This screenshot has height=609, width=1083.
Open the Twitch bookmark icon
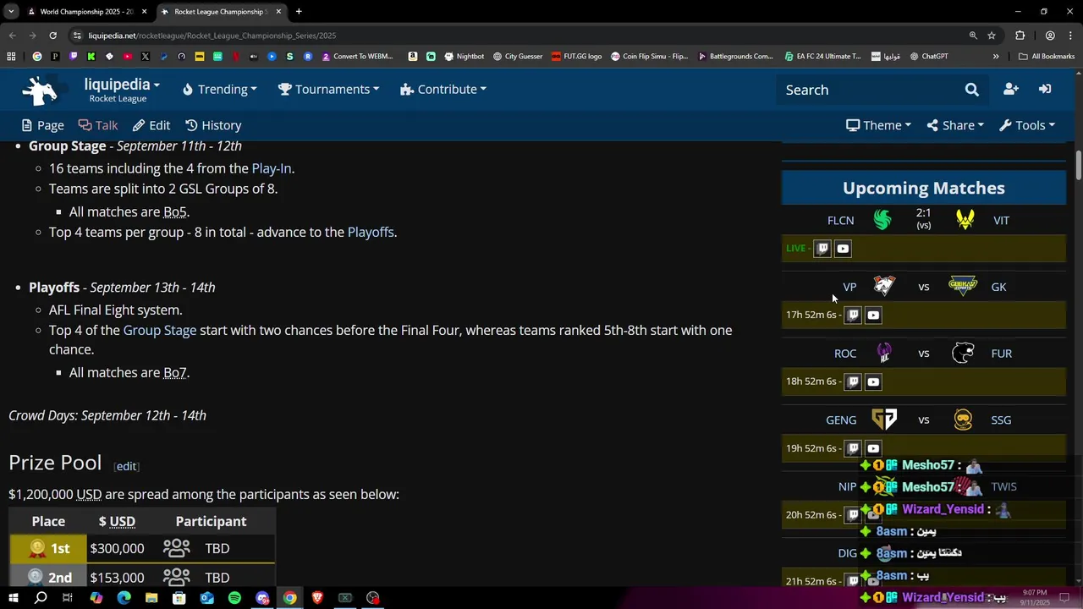click(x=73, y=57)
